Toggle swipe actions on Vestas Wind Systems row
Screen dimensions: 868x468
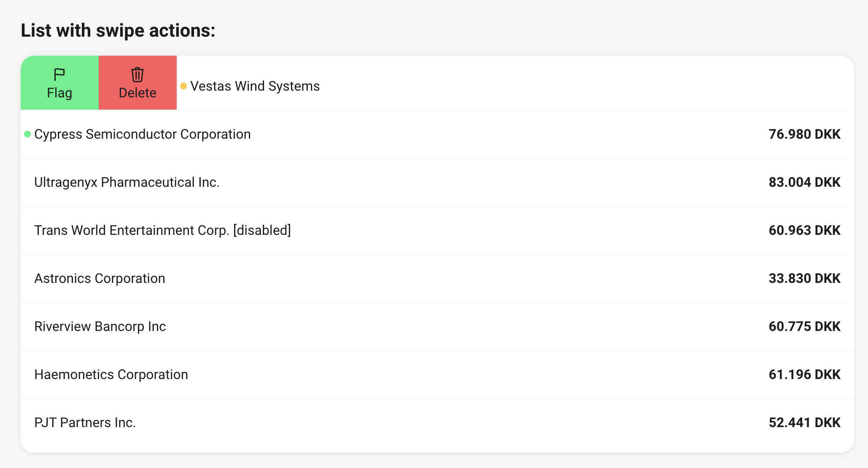380,86
